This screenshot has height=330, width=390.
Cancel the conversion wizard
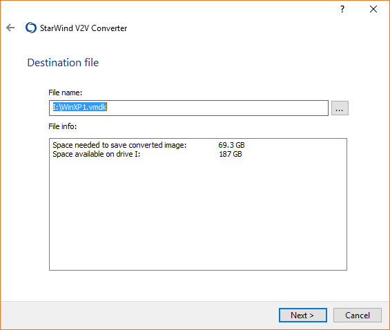point(357,315)
